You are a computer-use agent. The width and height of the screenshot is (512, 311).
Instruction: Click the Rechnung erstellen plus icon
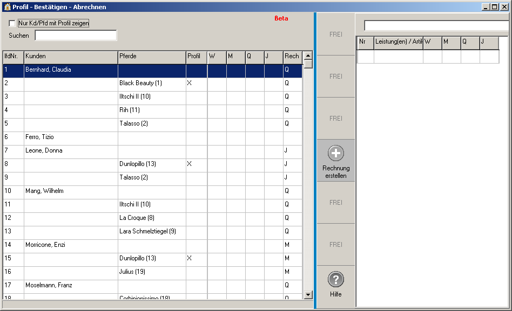tap(335, 154)
